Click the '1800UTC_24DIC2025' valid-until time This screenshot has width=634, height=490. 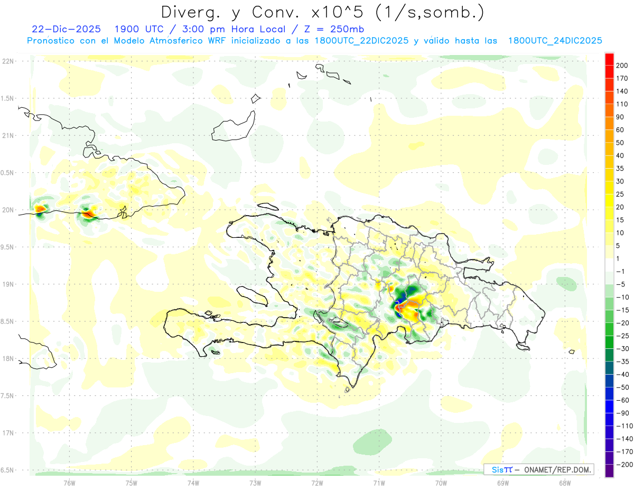pos(555,41)
